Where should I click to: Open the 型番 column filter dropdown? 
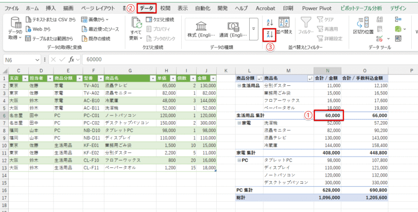pos(100,79)
